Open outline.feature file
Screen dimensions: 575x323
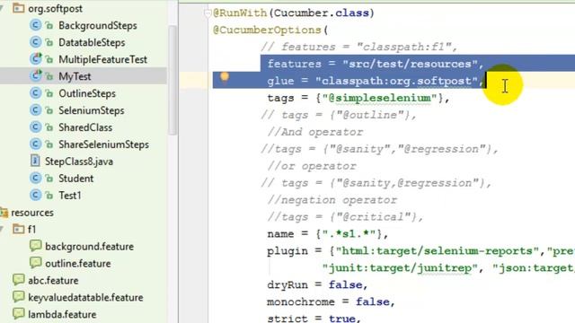pos(78,264)
